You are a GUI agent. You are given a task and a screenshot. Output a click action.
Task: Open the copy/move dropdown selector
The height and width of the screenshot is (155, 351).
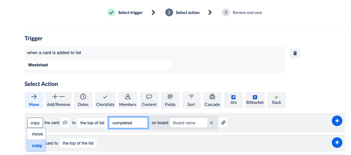(x=35, y=123)
